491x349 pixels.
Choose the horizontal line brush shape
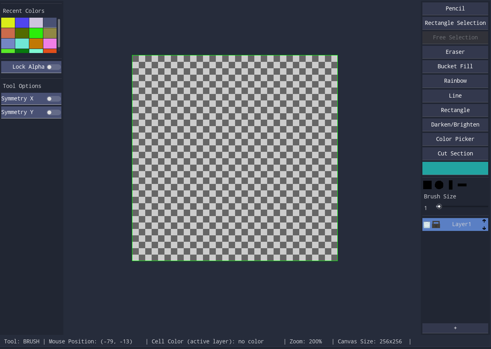point(462,185)
